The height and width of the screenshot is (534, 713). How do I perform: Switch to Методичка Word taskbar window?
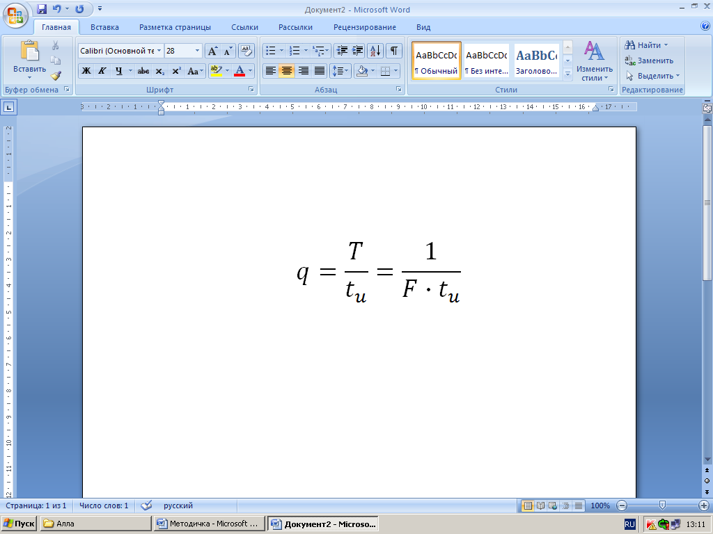(x=209, y=524)
